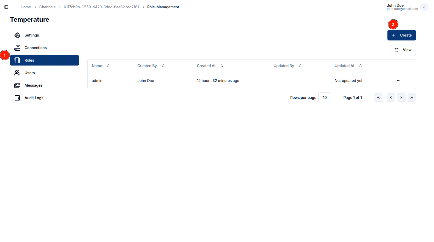
Task: Go to the previous page
Action: pos(391,98)
